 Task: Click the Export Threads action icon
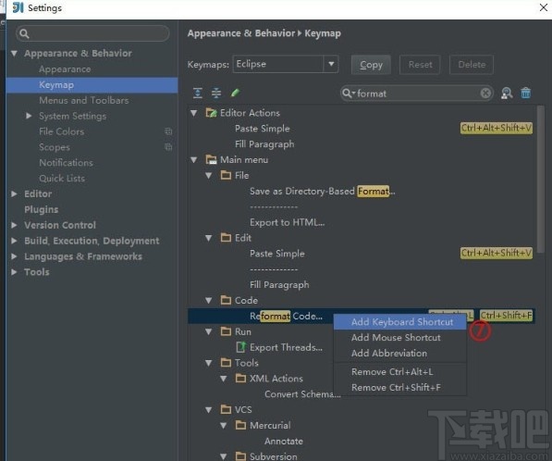[241, 347]
